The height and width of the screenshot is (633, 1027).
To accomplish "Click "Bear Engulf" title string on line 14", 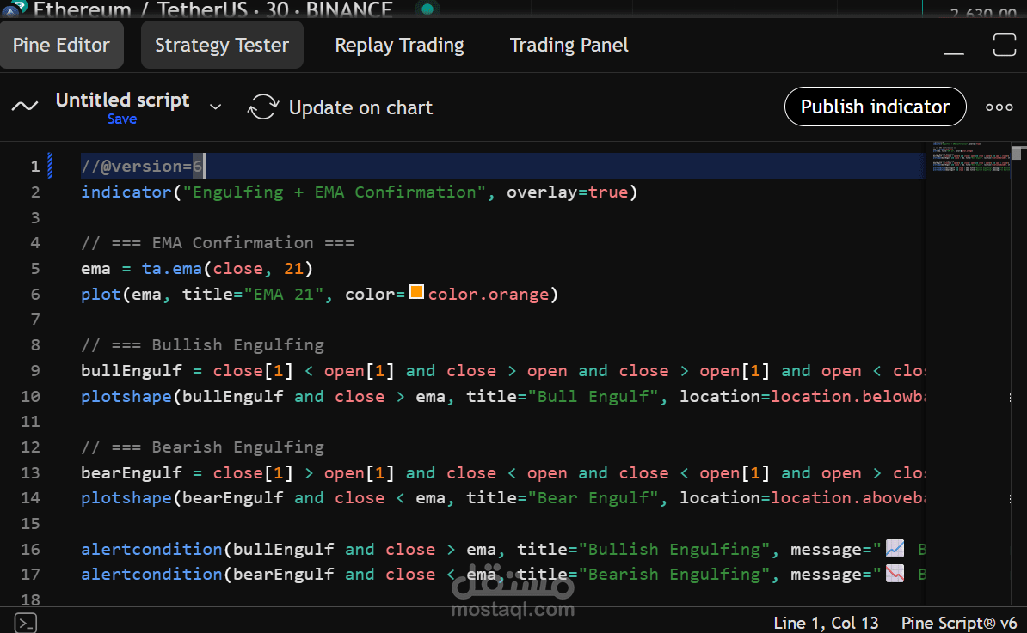I will point(593,498).
